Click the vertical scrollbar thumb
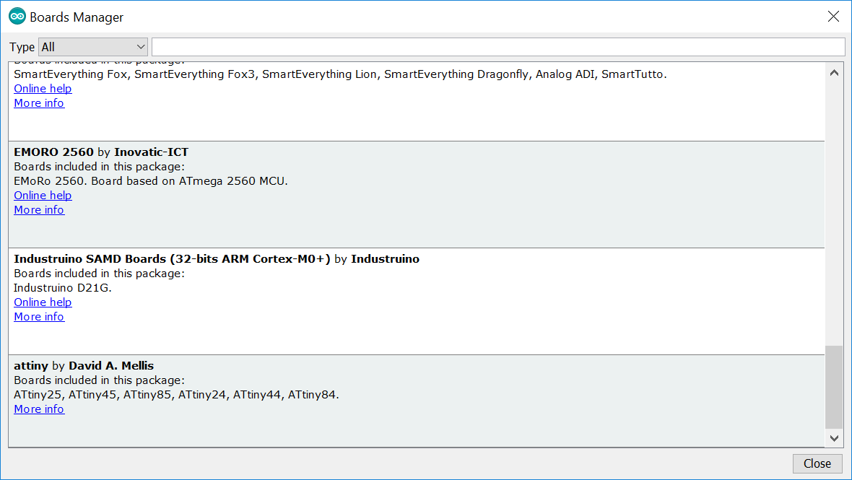This screenshot has height=480, width=852. point(834,387)
